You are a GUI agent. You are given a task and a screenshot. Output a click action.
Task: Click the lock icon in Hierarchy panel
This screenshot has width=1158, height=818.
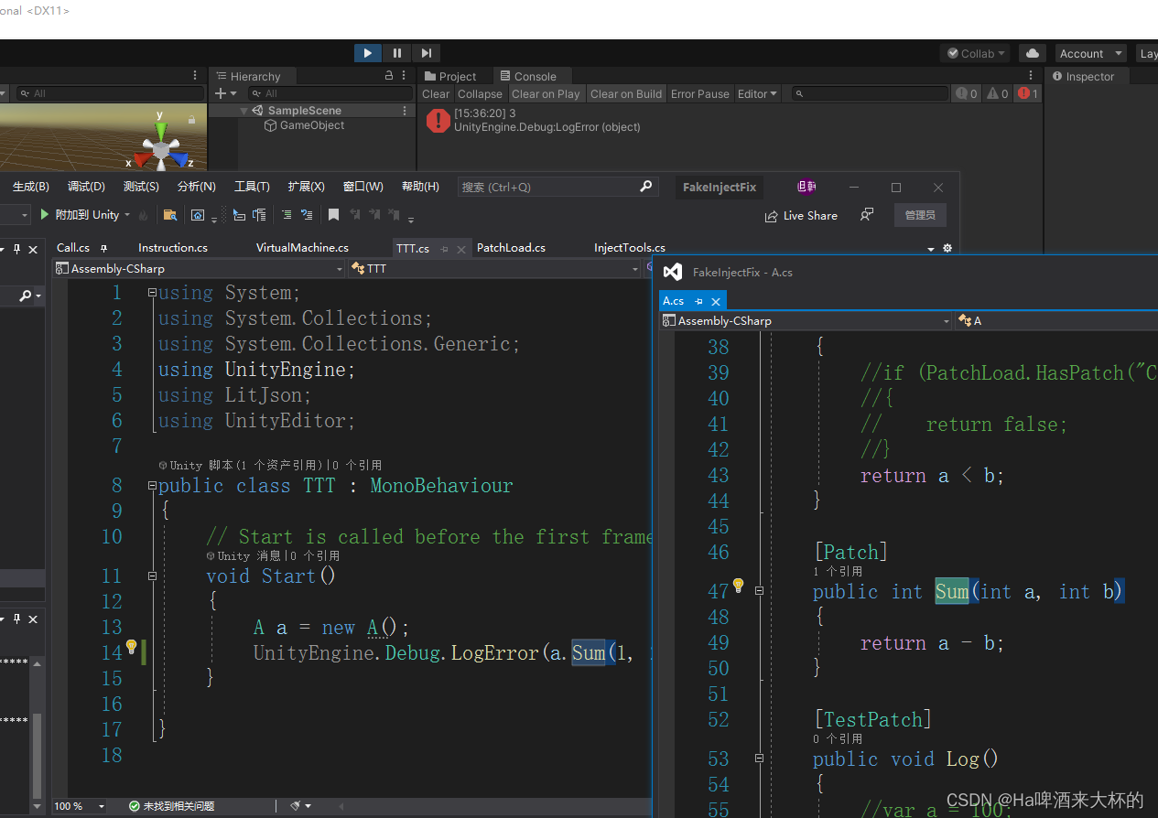coord(389,76)
